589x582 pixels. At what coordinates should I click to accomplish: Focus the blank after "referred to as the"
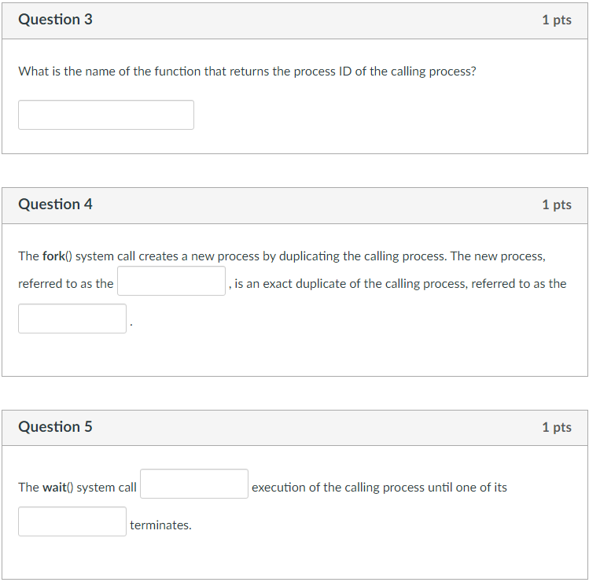tap(171, 281)
